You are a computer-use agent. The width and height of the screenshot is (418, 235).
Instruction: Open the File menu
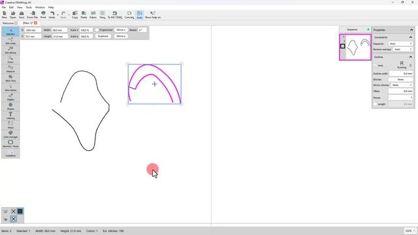point(4,7)
